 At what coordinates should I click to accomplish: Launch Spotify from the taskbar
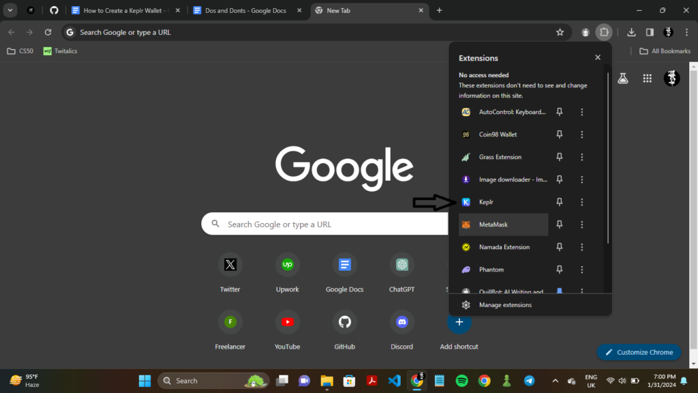(461, 380)
